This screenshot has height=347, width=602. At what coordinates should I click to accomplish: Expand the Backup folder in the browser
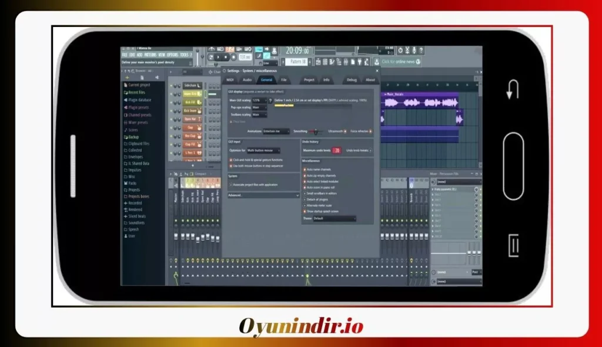point(131,137)
